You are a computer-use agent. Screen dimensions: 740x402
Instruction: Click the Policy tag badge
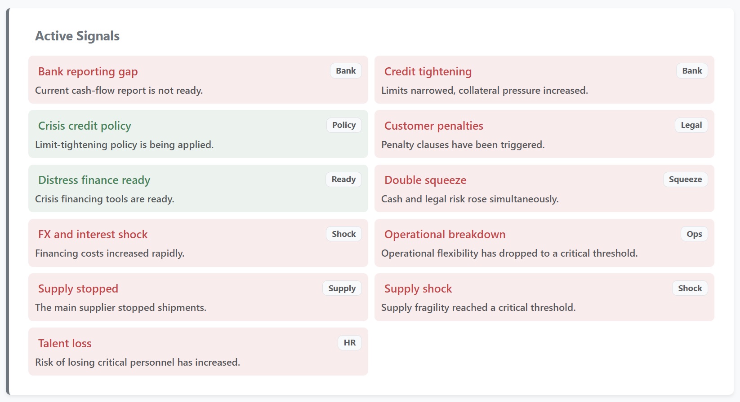pyautogui.click(x=344, y=125)
